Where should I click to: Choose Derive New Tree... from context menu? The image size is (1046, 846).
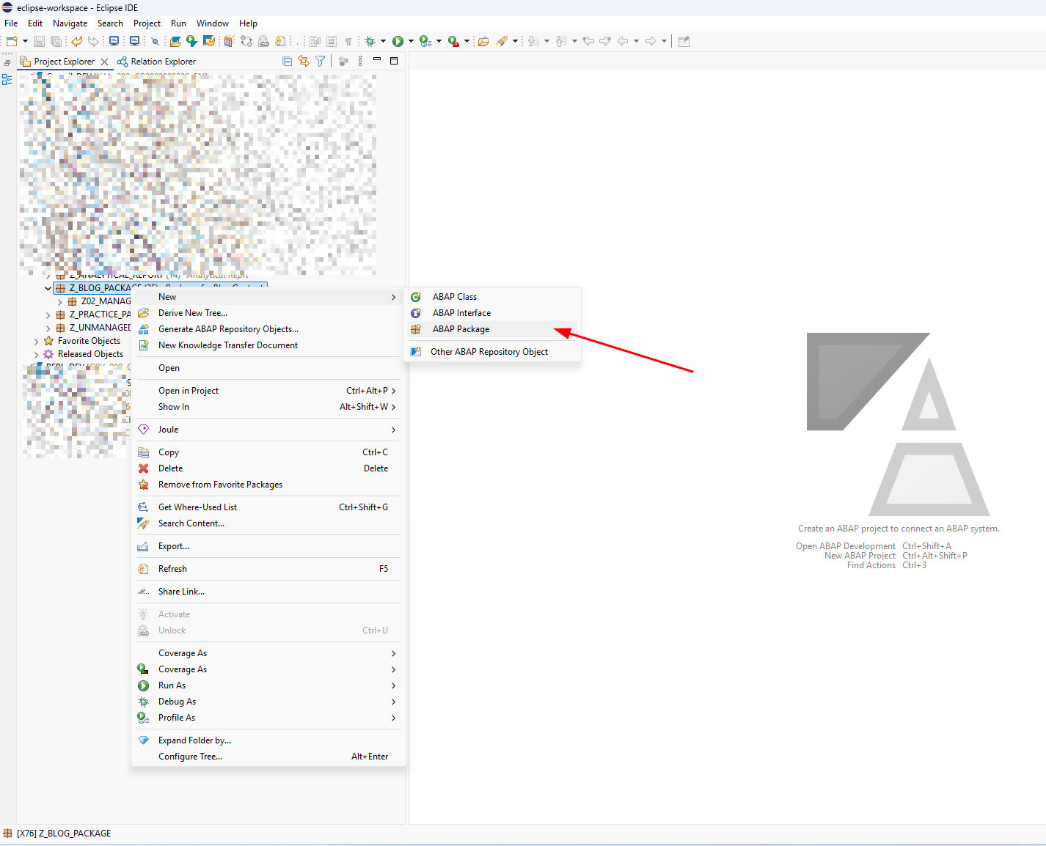268,313
